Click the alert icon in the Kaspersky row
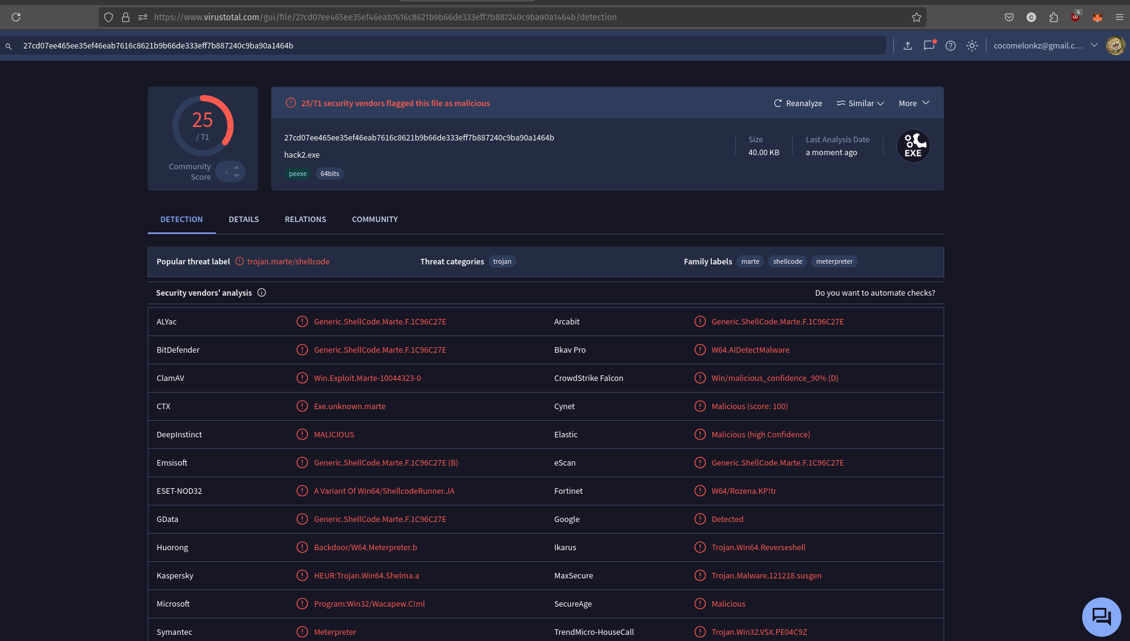The width and height of the screenshot is (1130, 641). click(302, 575)
